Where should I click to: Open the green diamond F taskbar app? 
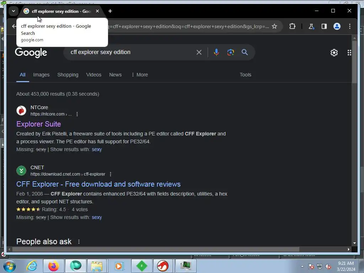(x=142, y=266)
